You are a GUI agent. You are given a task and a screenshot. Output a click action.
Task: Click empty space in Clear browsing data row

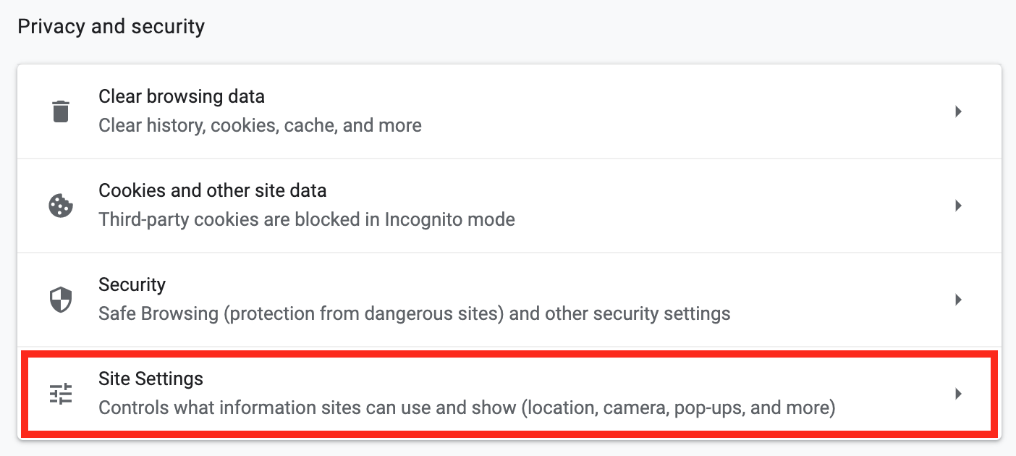(687, 111)
